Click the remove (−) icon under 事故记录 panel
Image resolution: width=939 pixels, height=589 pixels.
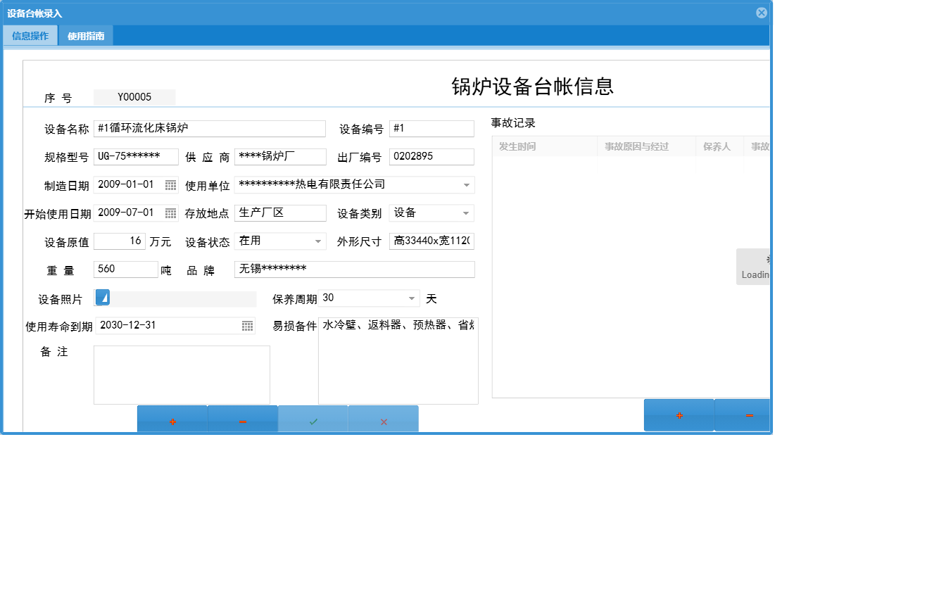748,414
